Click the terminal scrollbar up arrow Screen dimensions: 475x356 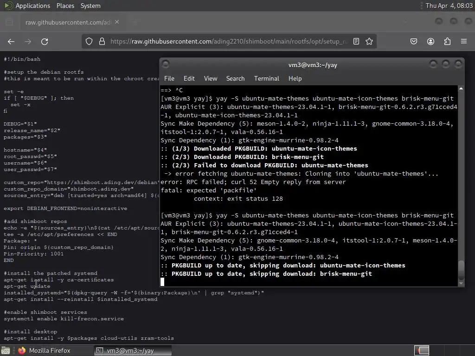pos(461,89)
